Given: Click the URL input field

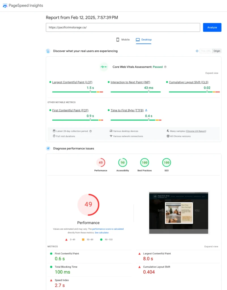Looking at the screenshot, I should [123, 27].
